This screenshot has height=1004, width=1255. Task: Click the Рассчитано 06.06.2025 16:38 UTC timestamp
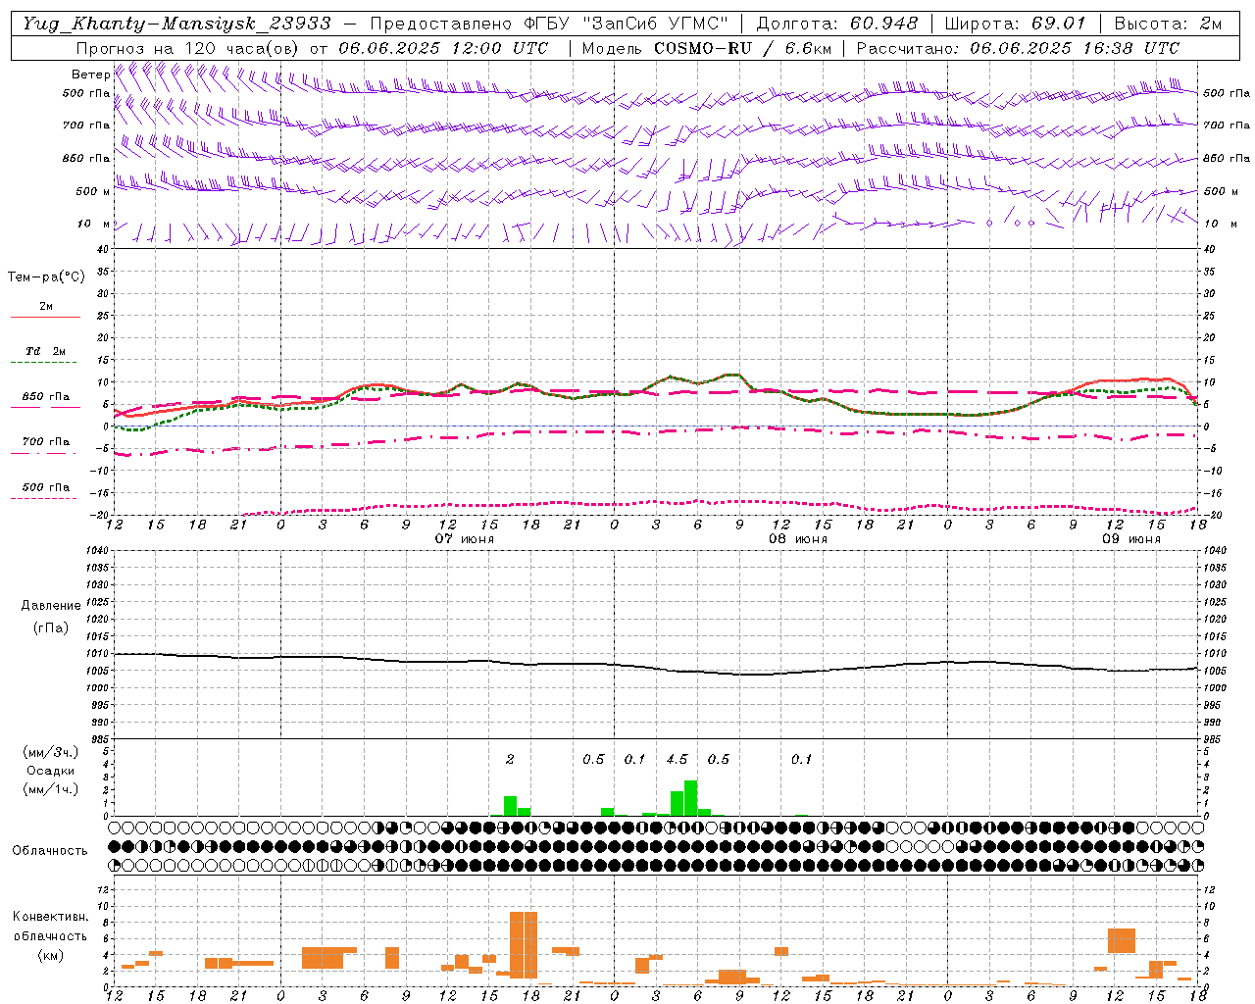(x=1019, y=48)
